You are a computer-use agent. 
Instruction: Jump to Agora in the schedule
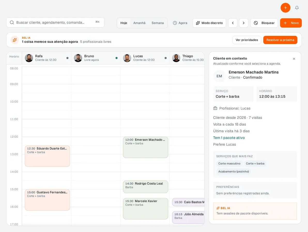coord(180,23)
